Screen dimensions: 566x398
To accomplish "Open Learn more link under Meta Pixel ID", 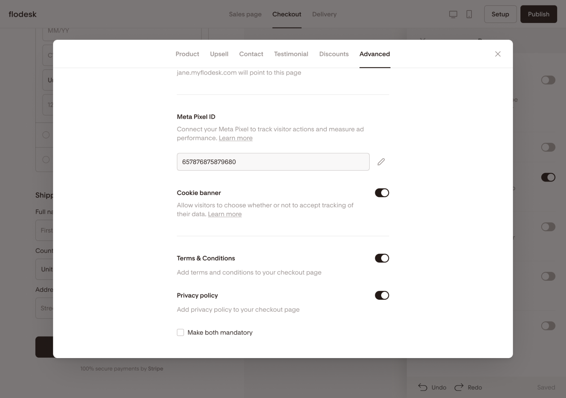I will click(235, 138).
